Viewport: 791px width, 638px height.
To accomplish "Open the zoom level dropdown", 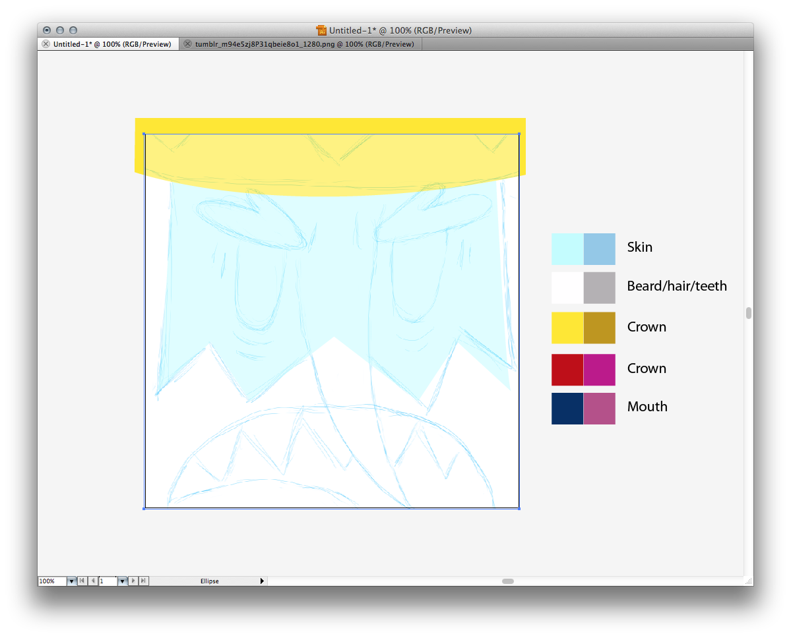I will click(71, 581).
